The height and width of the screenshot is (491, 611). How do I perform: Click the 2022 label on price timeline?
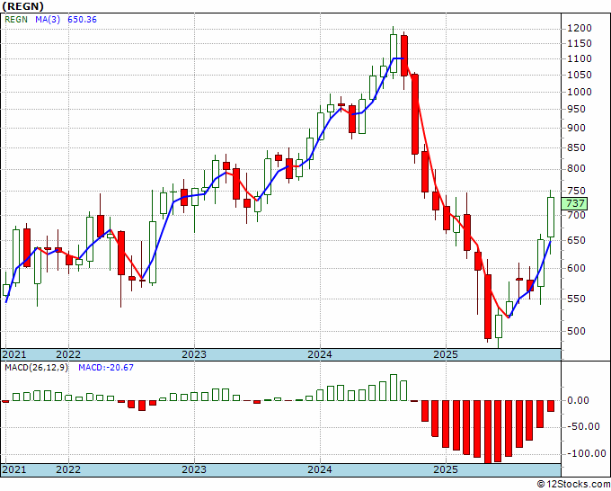coord(68,354)
